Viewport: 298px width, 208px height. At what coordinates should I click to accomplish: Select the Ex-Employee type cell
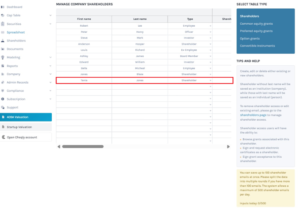tap(190, 50)
